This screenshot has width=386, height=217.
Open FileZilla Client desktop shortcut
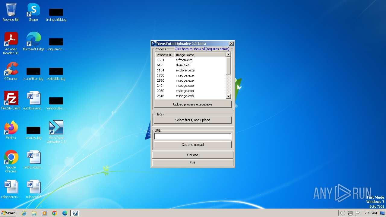tap(11, 101)
